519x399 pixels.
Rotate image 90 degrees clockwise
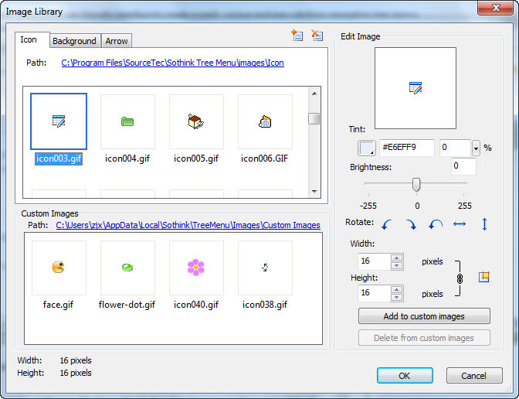coord(411,225)
